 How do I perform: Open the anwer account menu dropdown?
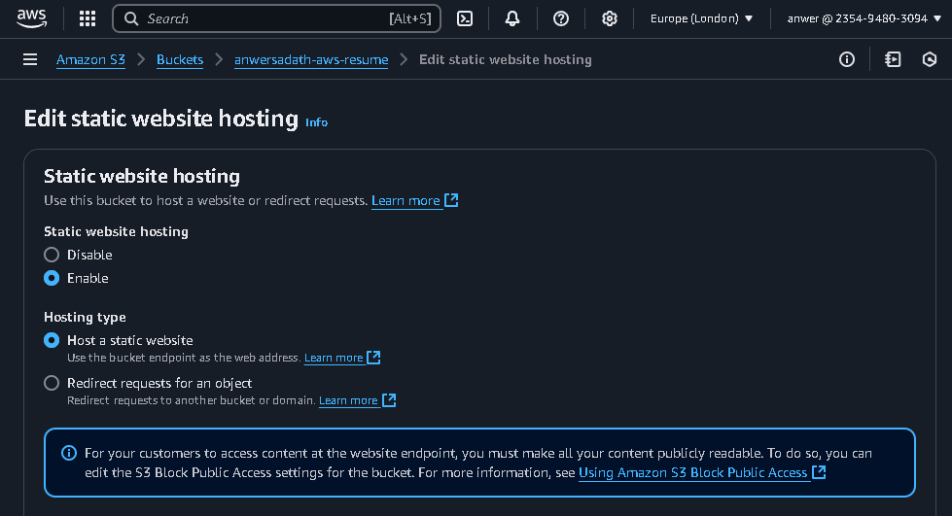864,18
